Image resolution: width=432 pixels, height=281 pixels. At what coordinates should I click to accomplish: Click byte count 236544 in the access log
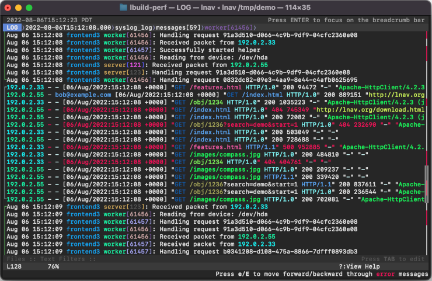[365, 192]
